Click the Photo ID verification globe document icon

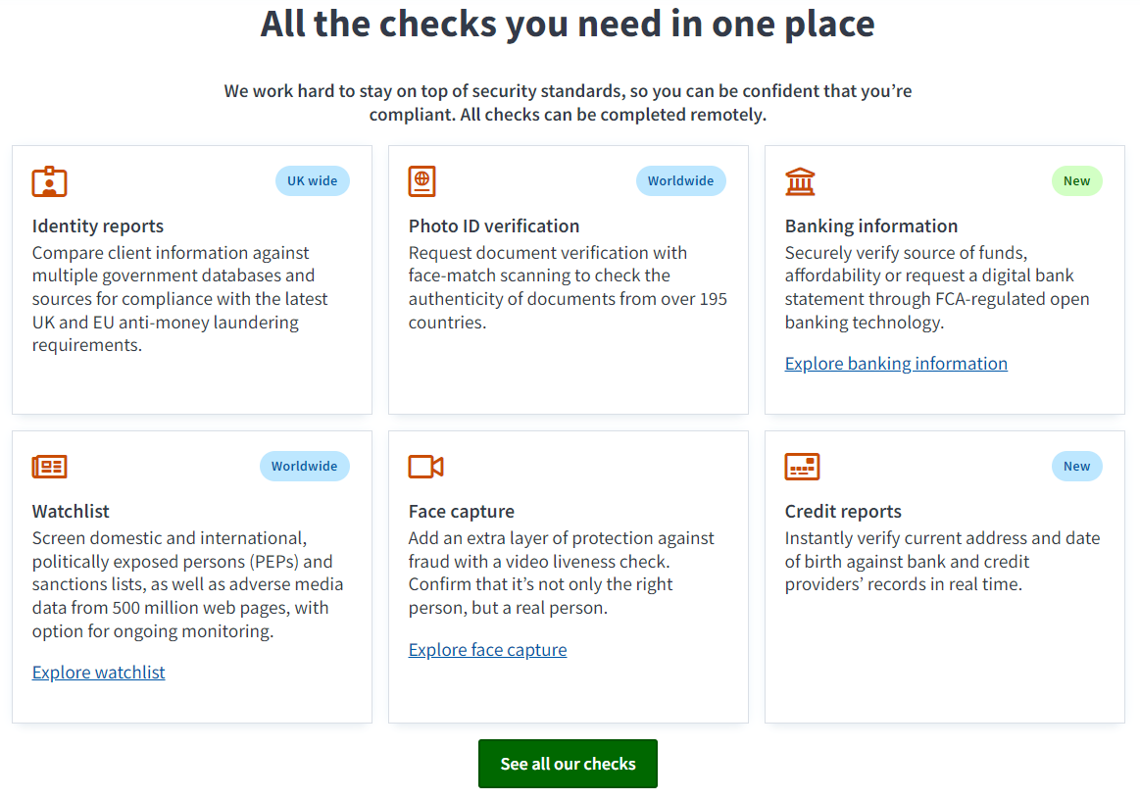tap(421, 180)
